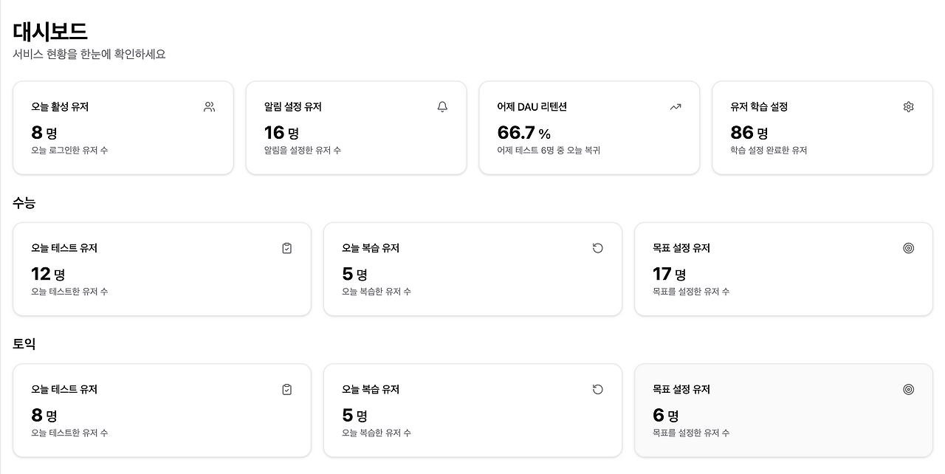Screen dimensions: 945x474
Task: Click the clipboard icon on 토익 오늘 테스트 유저 card
Action: click(287, 389)
